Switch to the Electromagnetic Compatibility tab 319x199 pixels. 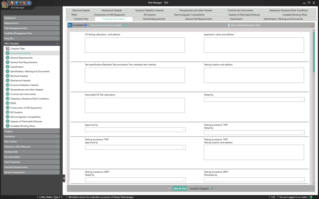coord(189,15)
